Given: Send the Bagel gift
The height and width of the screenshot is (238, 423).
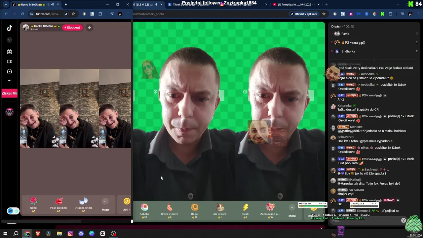Looking at the screenshot, I should click(195, 211).
